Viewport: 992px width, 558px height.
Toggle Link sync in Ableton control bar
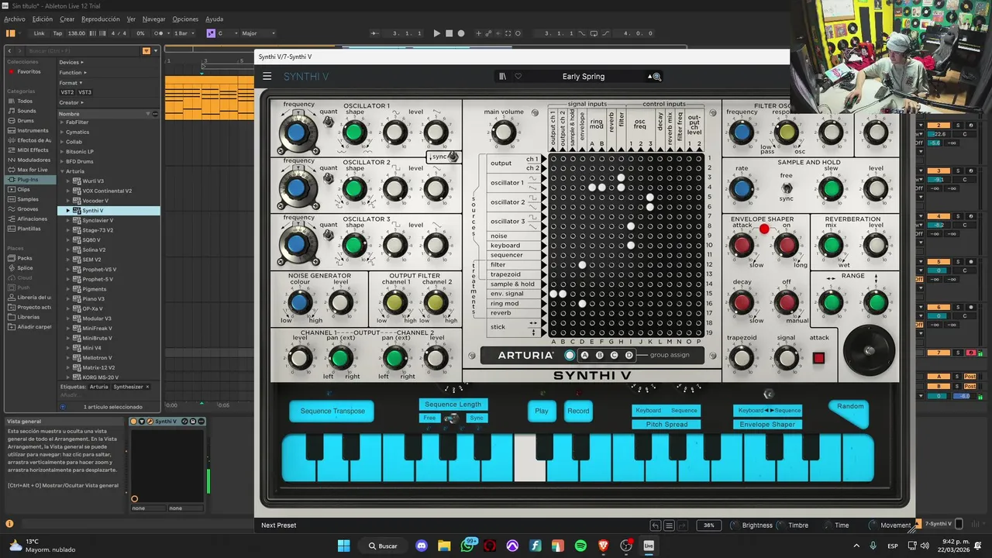coord(39,33)
